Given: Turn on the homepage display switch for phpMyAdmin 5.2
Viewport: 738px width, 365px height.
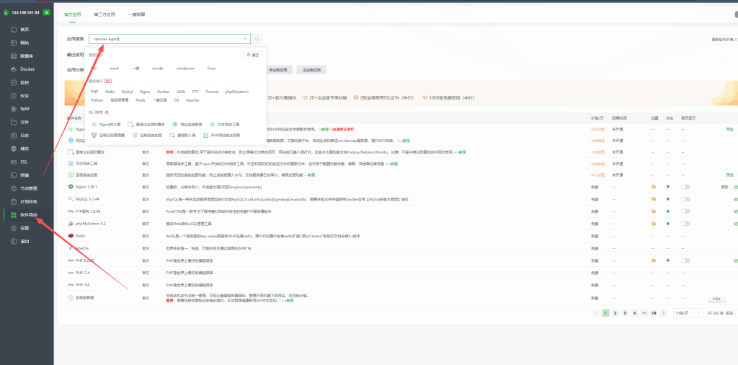Looking at the screenshot, I should click(685, 224).
